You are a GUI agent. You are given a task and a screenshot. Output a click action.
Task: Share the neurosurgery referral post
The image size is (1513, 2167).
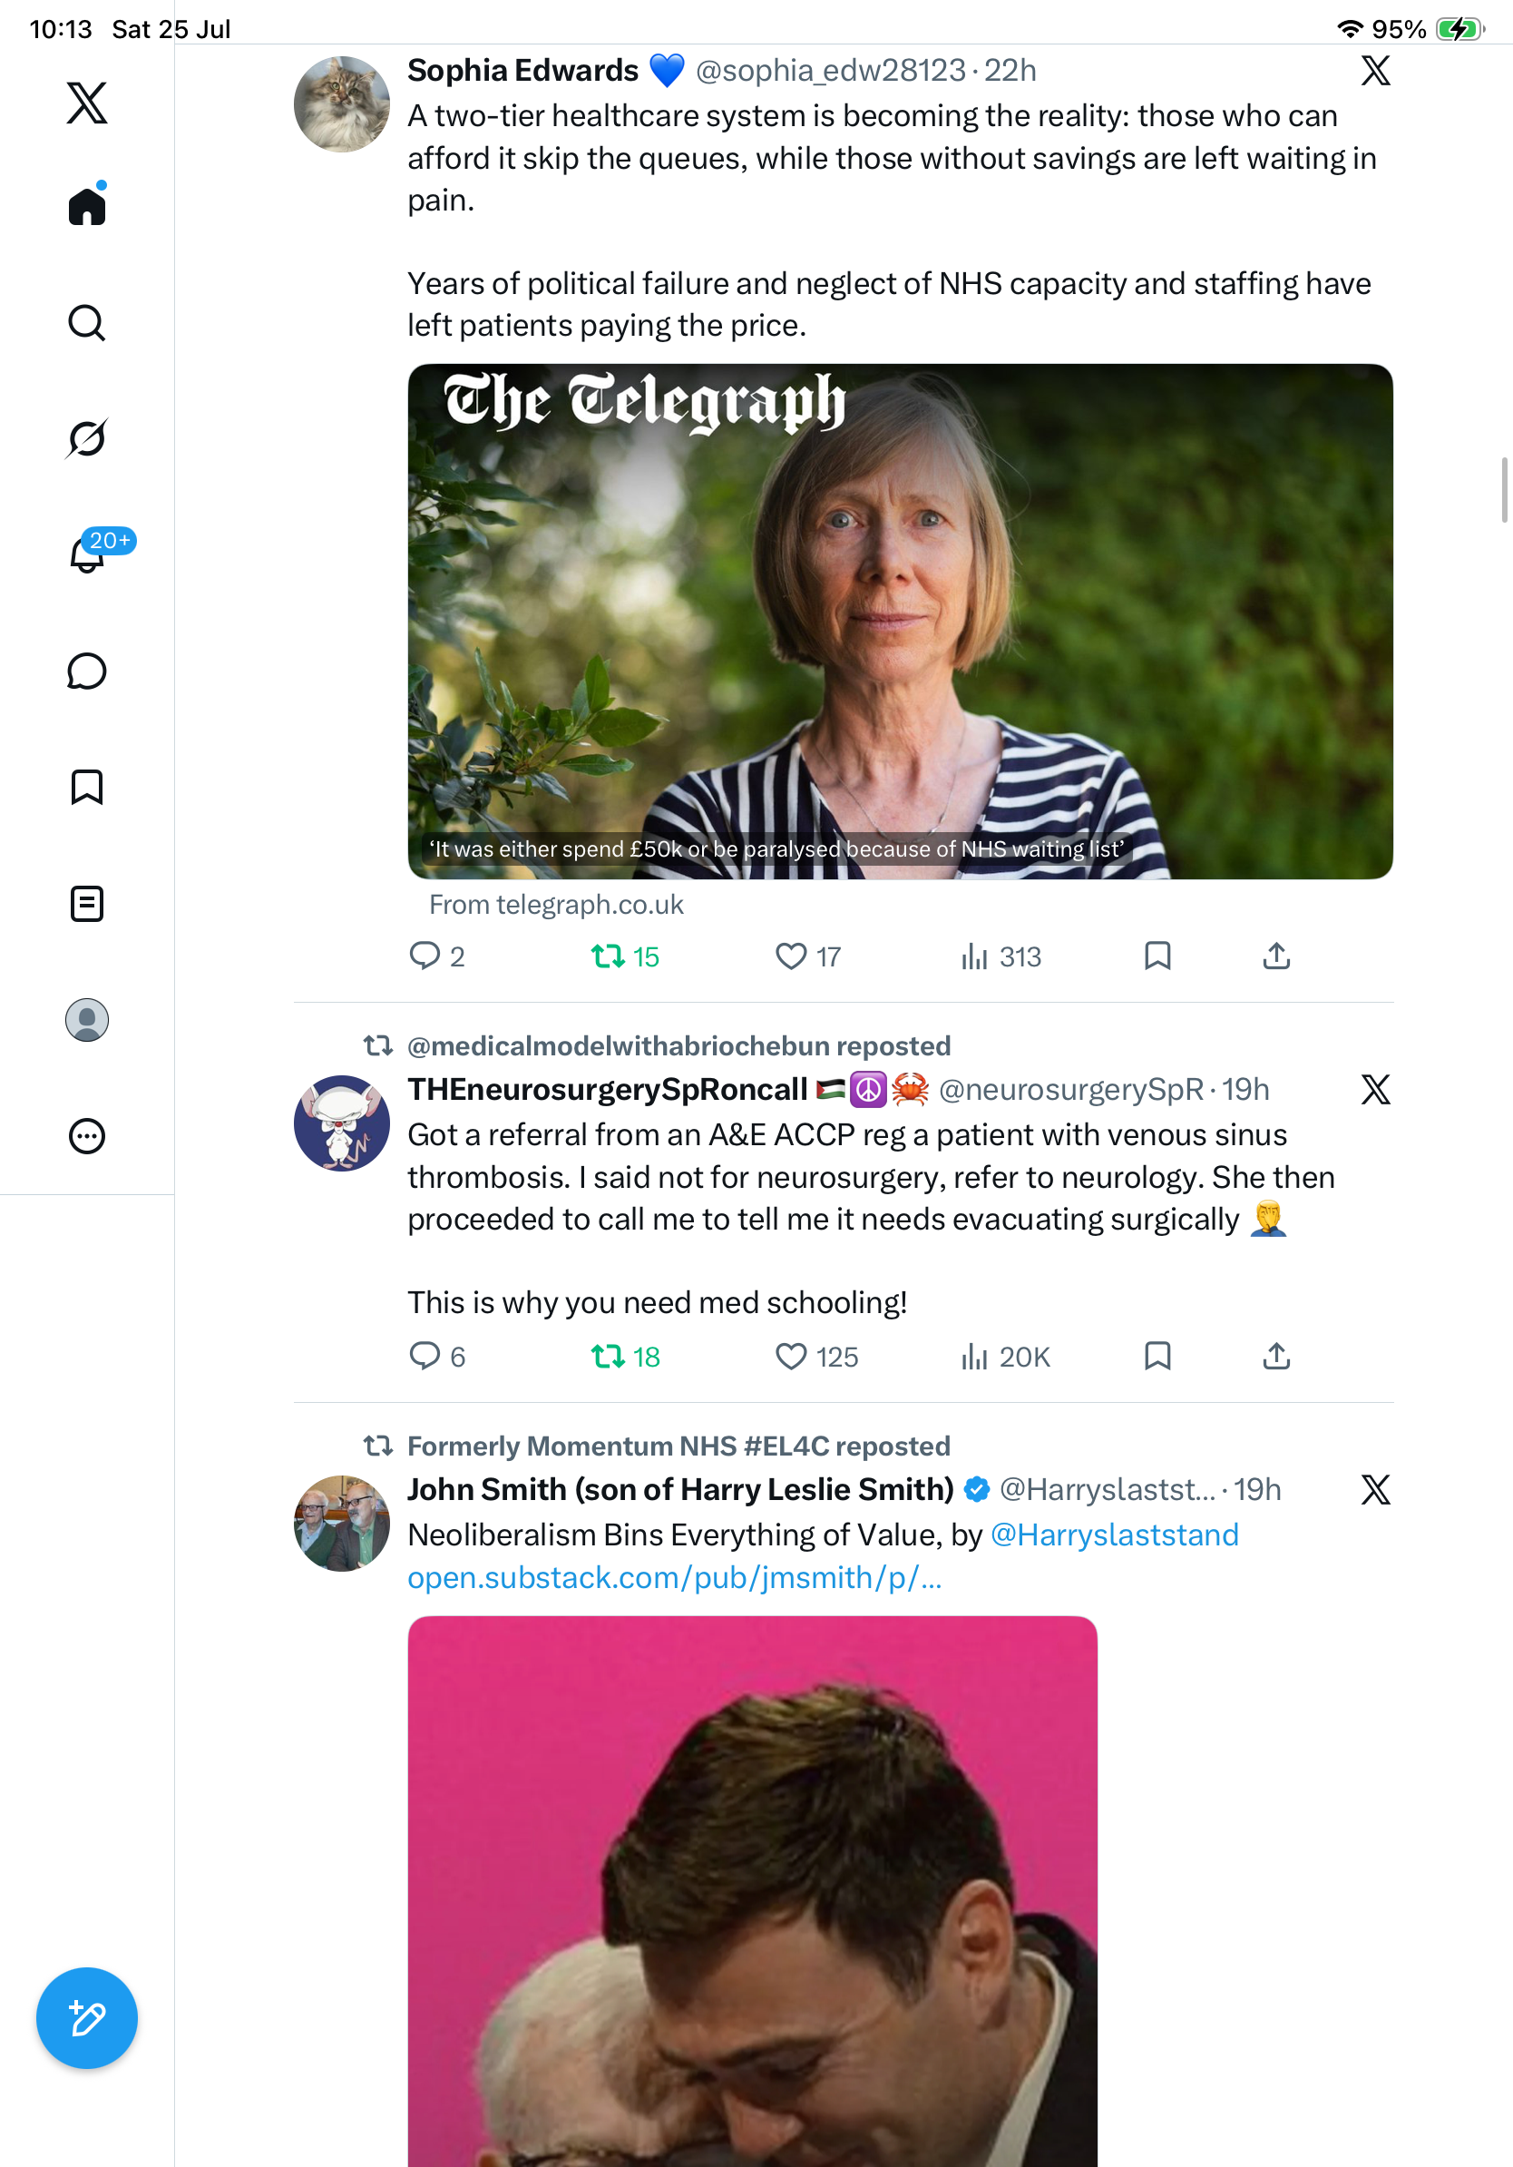pyautogui.click(x=1276, y=1357)
